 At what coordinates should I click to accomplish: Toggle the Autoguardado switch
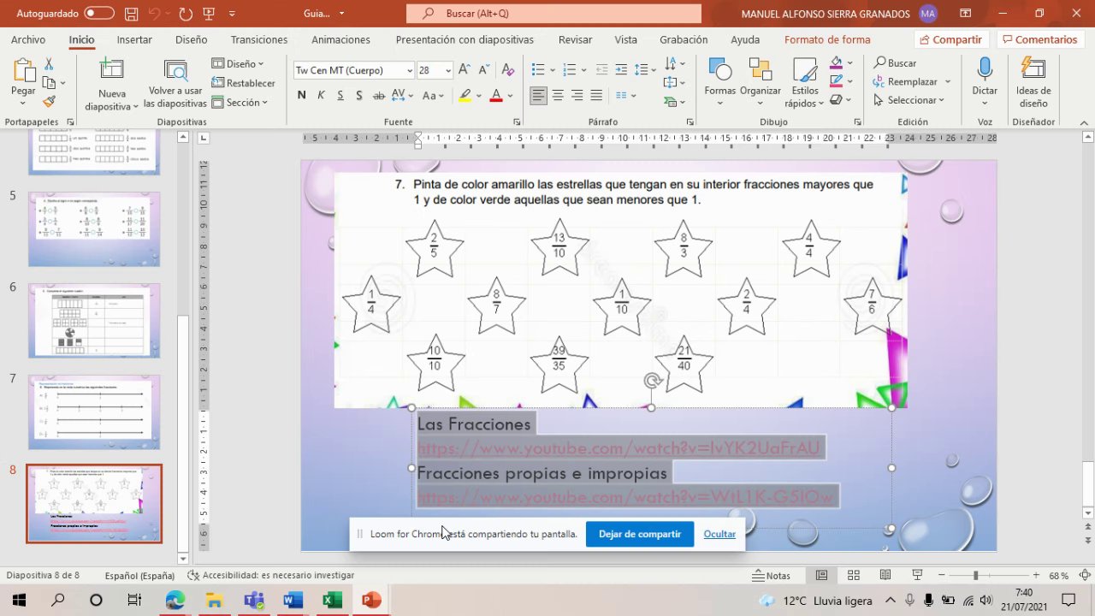click(99, 14)
